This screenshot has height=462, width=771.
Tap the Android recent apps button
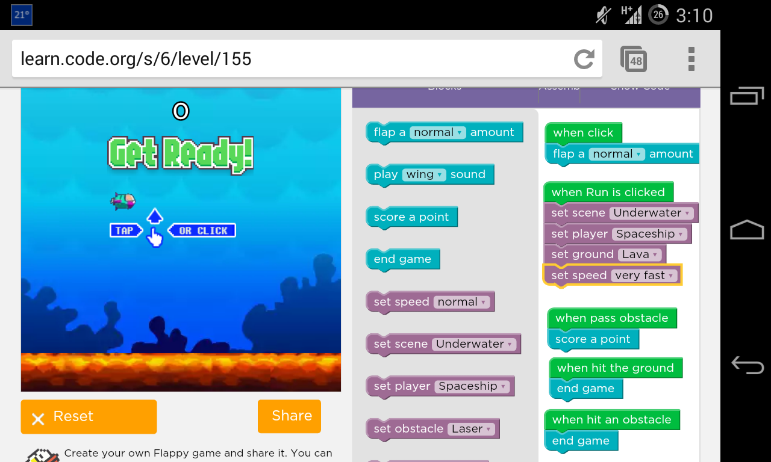pos(747,96)
